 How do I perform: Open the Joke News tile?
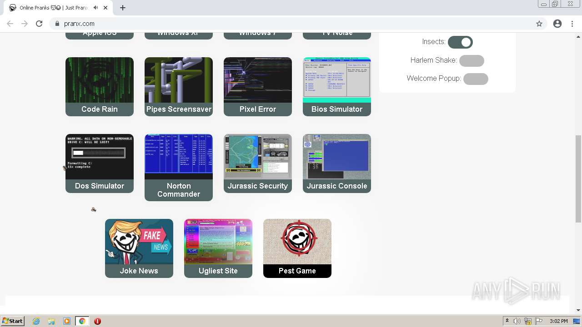(139, 248)
